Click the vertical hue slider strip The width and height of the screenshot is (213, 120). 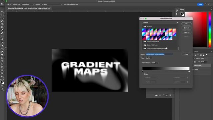210,30
